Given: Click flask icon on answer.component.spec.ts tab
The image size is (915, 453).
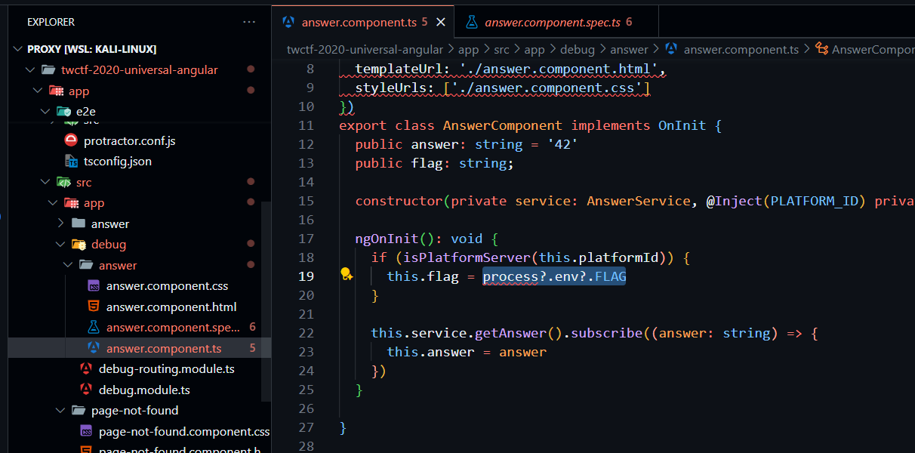Looking at the screenshot, I should point(472,22).
